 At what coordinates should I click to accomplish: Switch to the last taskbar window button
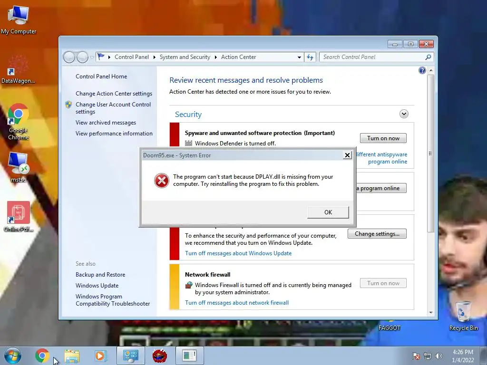click(189, 355)
